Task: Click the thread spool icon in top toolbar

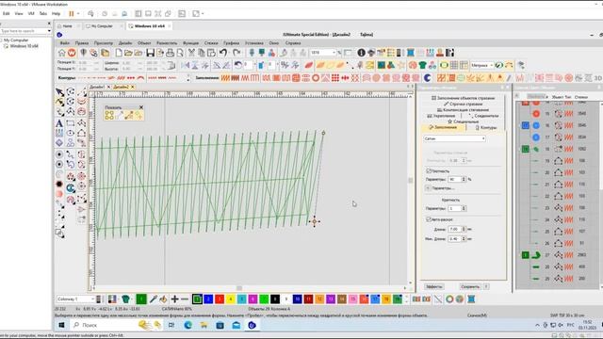Action: coord(411,53)
